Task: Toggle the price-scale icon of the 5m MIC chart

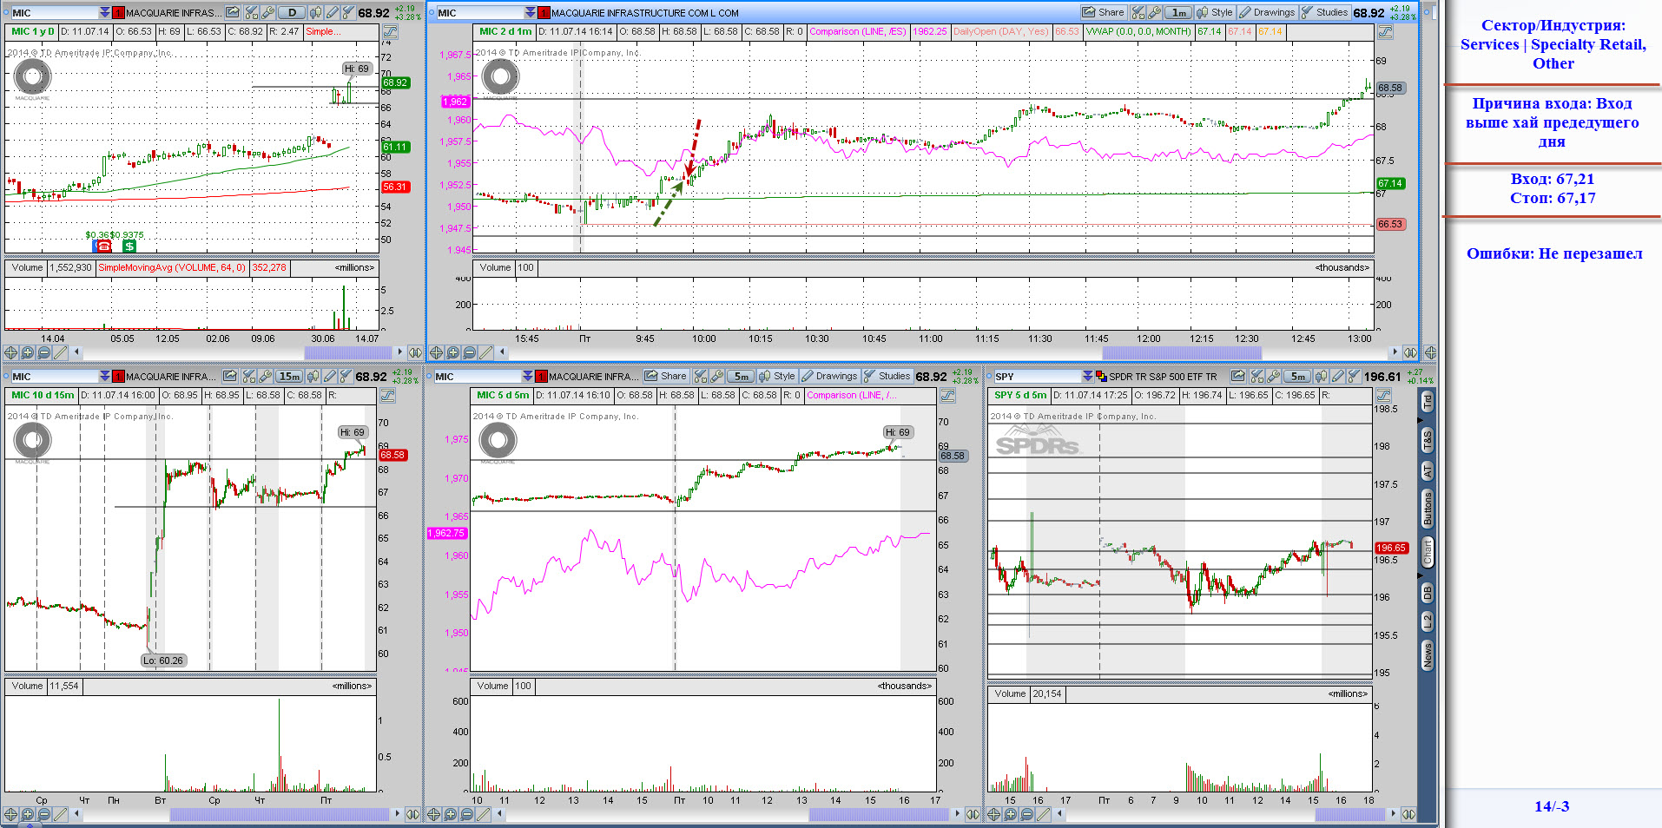Action: point(947,396)
